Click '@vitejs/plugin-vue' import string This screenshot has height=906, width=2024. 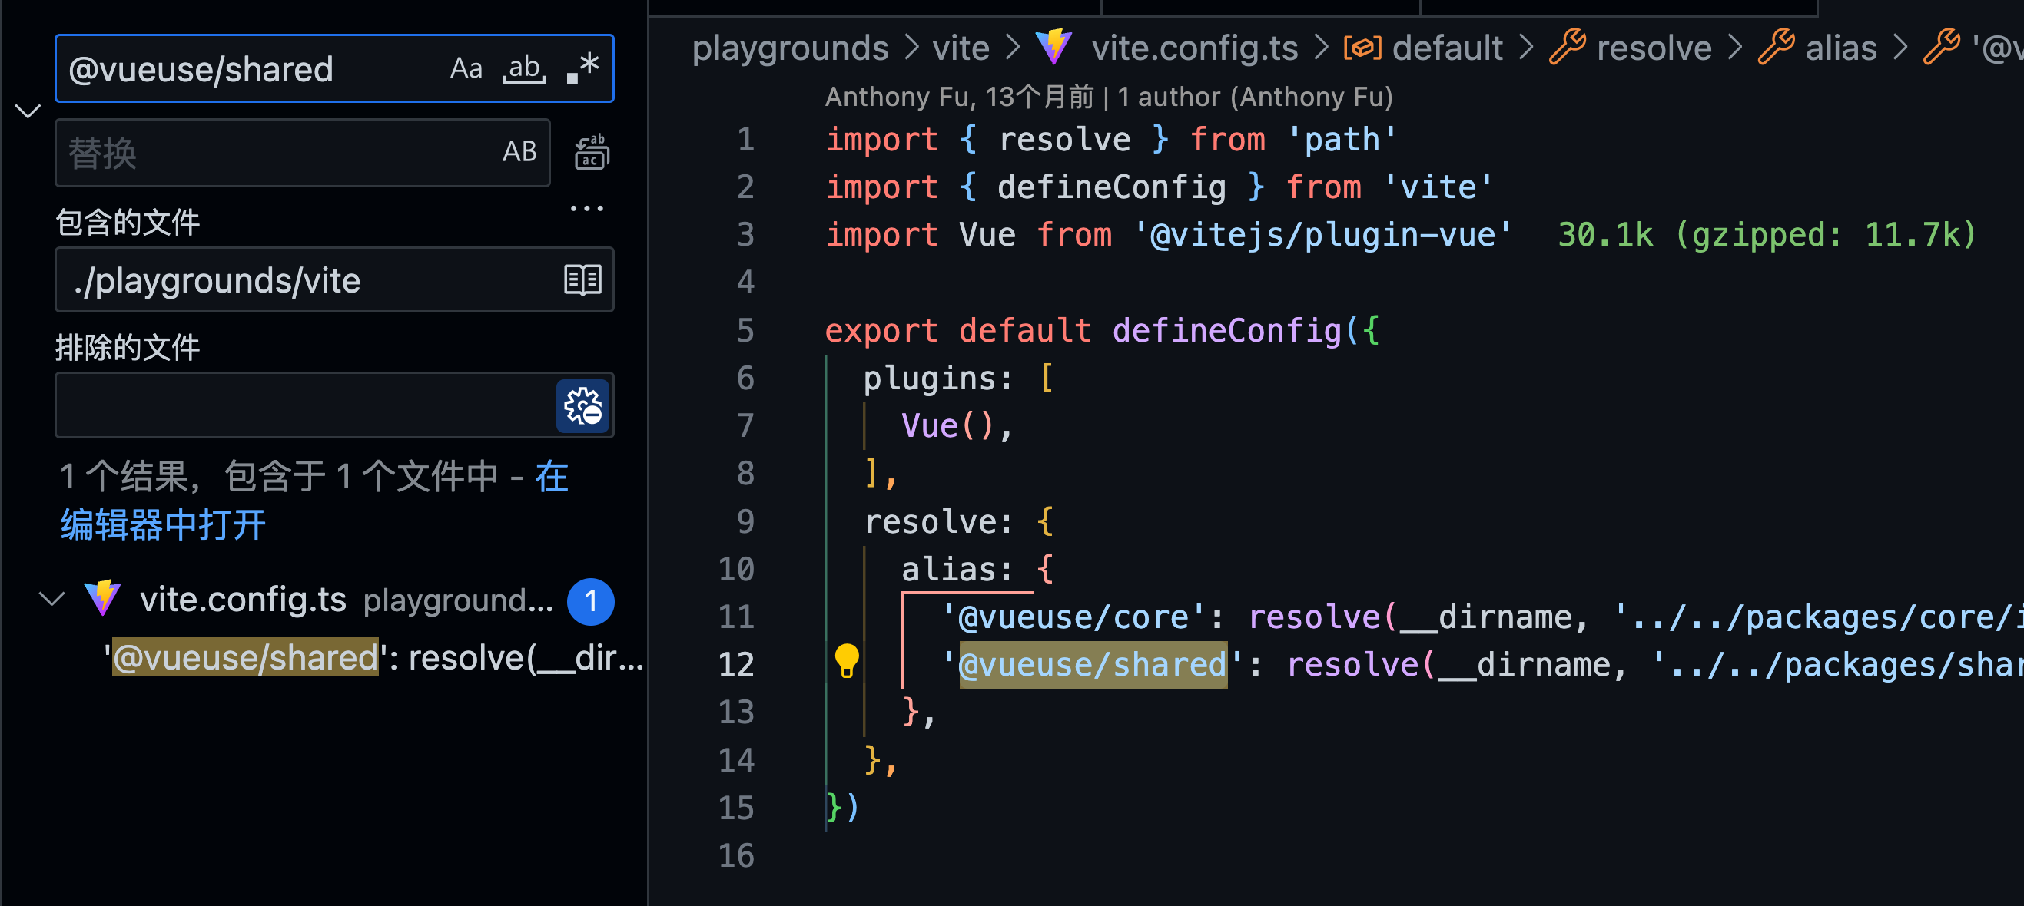coord(1323,234)
